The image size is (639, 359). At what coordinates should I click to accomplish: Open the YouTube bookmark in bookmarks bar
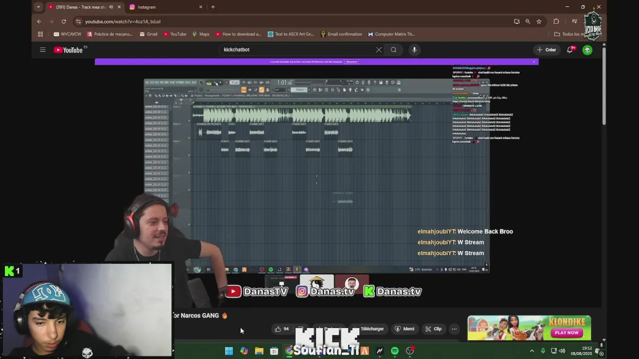click(x=174, y=34)
